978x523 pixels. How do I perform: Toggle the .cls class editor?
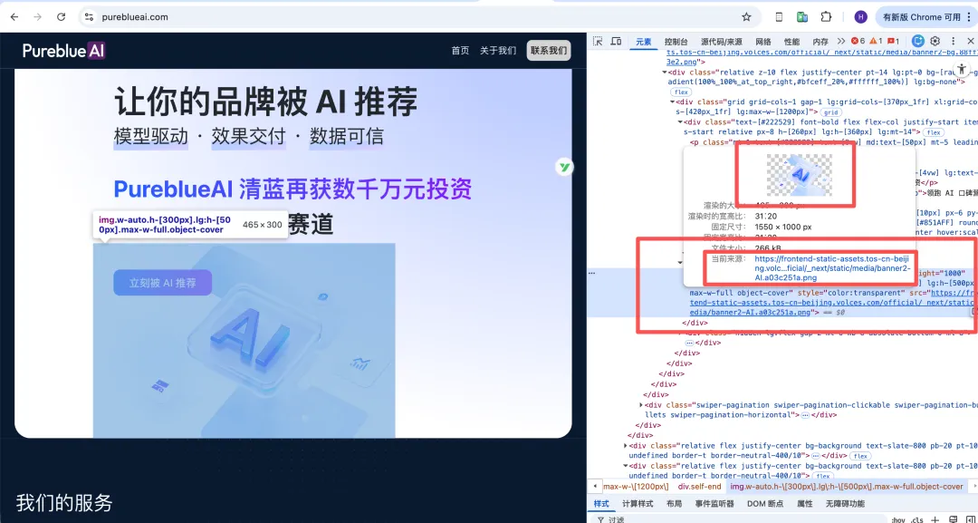click(x=916, y=519)
